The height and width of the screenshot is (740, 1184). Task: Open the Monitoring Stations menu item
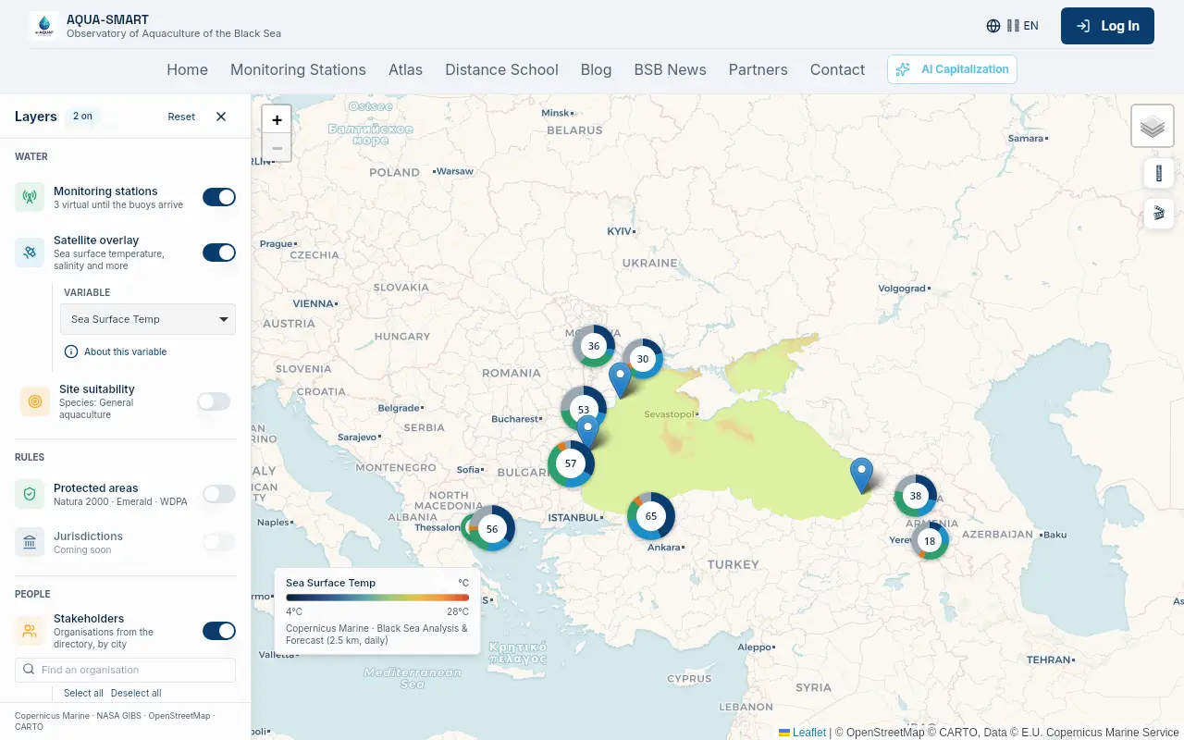coord(298,69)
